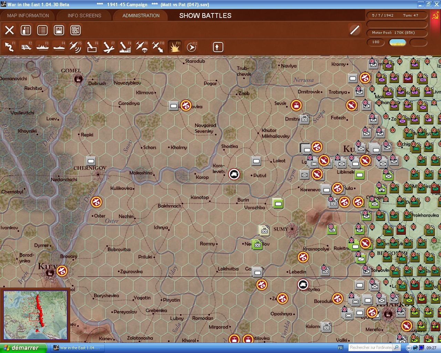The height and width of the screenshot is (353, 441).
Task: Click the X exit icon in the administration toolbar
Action: pos(10,30)
